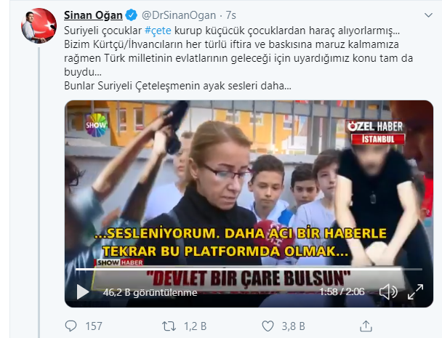Seek along the video progress bar
This screenshot has width=442, height=338.
(x=249, y=269)
